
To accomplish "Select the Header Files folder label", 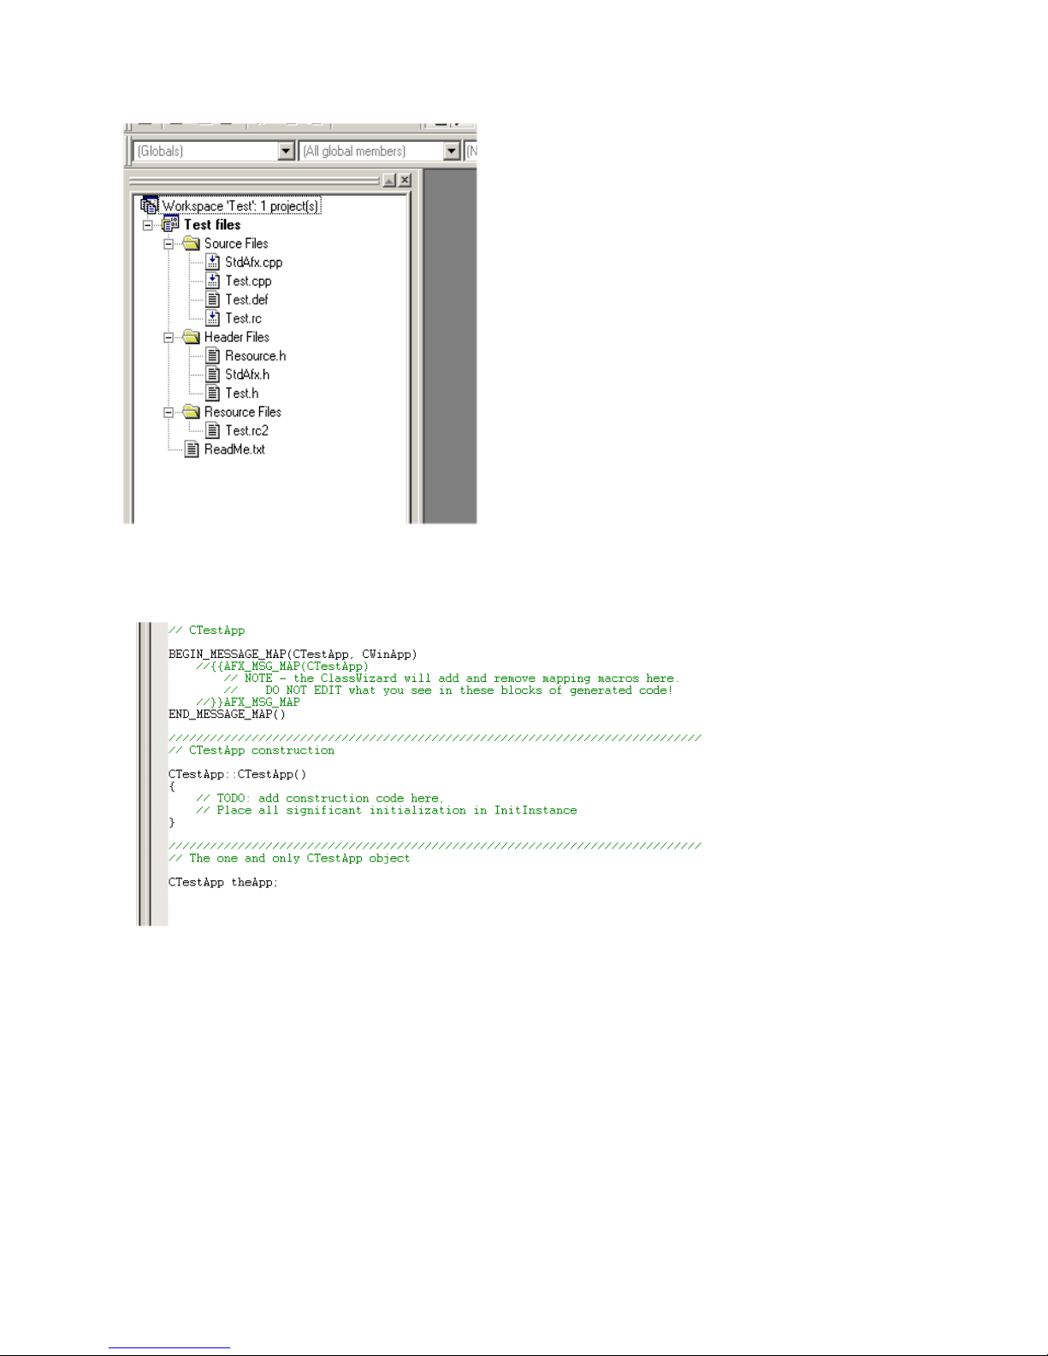I will (237, 337).
